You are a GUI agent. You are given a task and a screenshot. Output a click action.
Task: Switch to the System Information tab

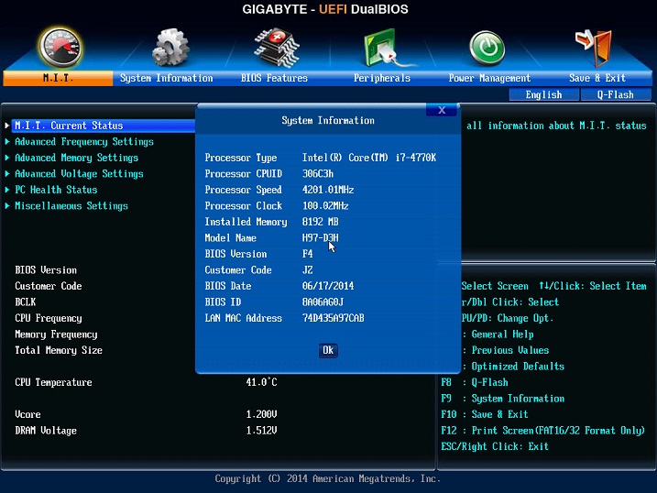[x=167, y=78]
